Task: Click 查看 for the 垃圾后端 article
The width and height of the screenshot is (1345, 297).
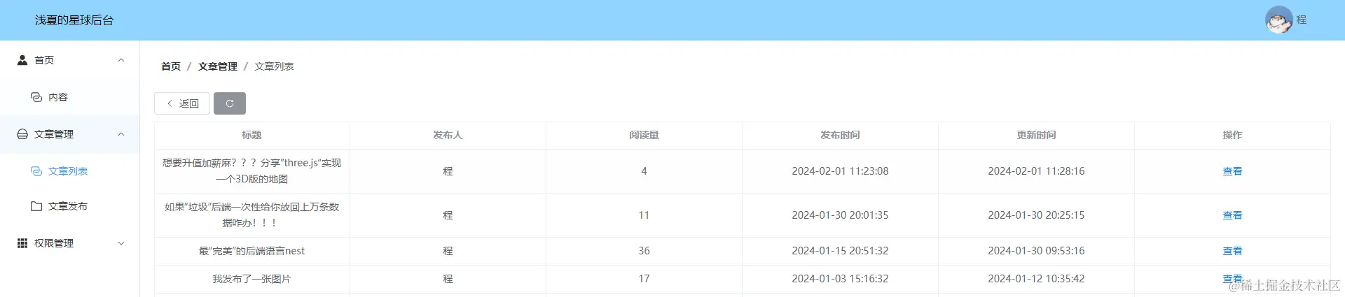Action: (x=1232, y=215)
